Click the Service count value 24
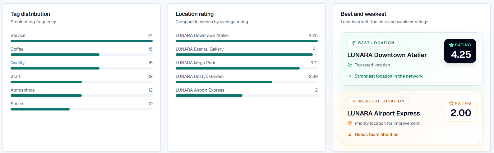 point(150,35)
